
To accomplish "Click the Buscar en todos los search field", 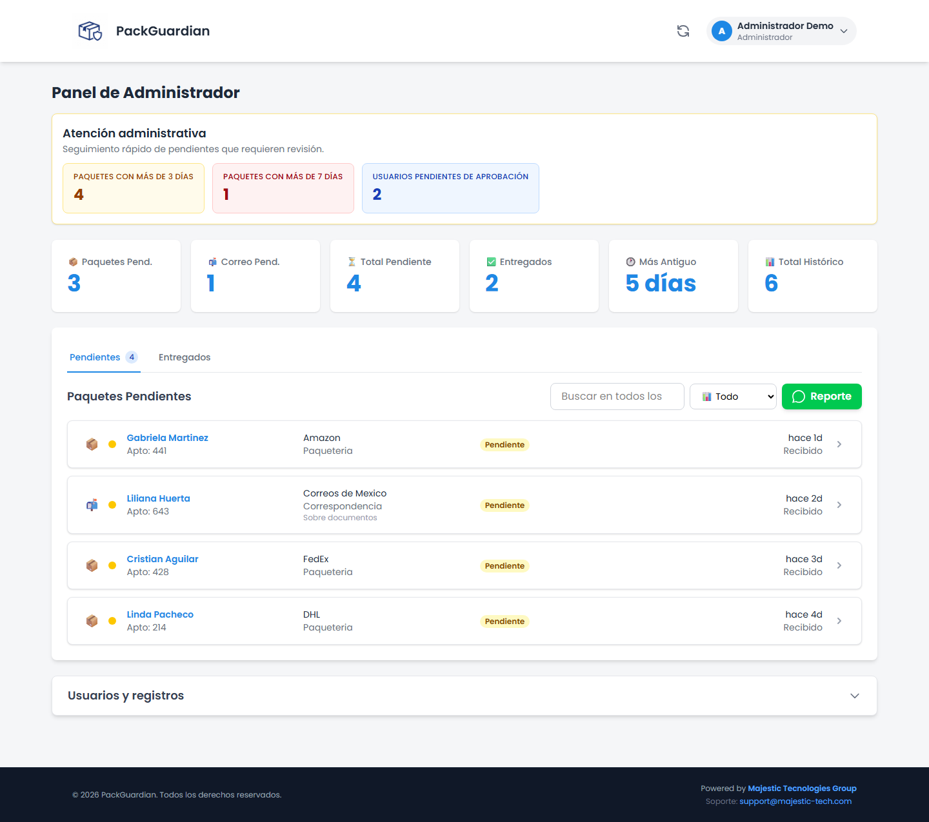I will (x=617, y=396).
